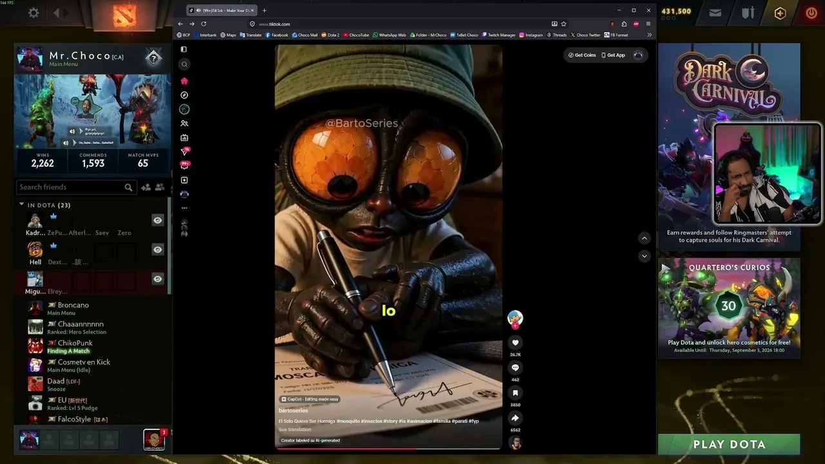
Task: Open the video comments bubble icon
Action: click(x=515, y=368)
